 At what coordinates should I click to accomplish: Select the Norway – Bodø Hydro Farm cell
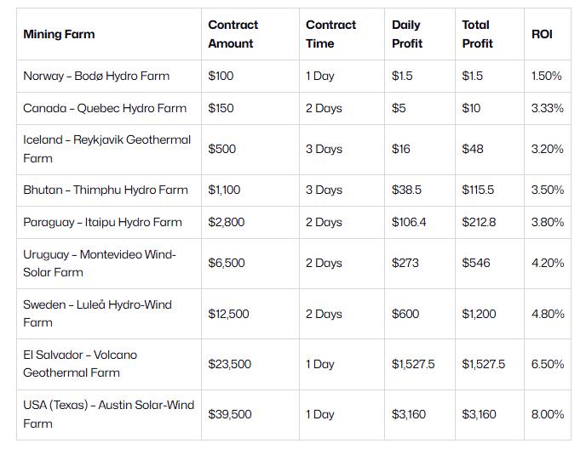coord(96,77)
